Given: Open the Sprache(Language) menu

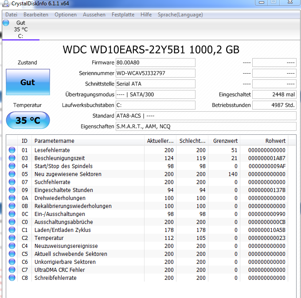Looking at the screenshot, I should (x=180, y=15).
